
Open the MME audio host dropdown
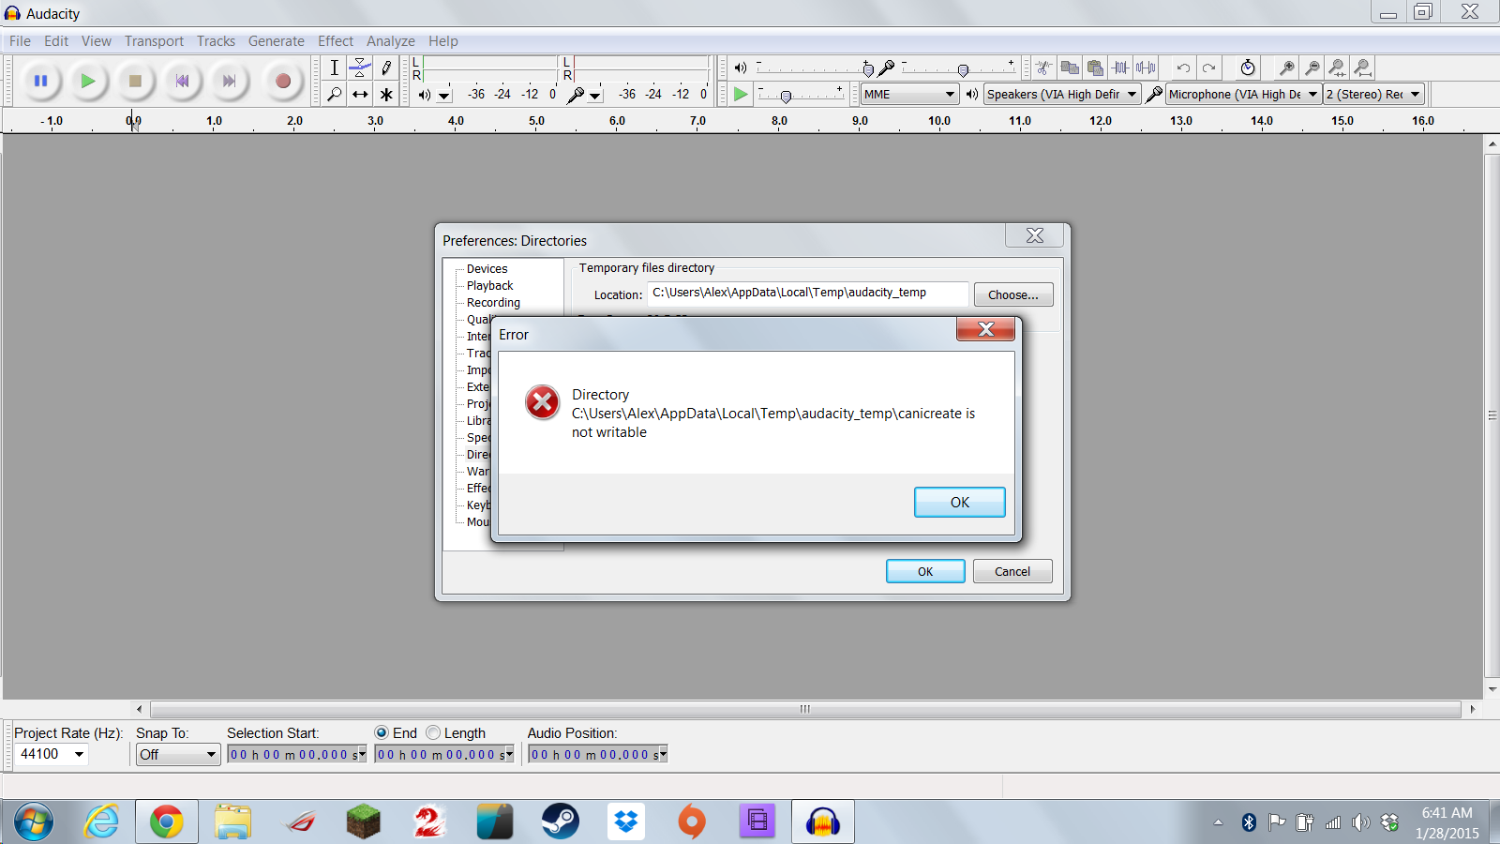click(x=909, y=95)
